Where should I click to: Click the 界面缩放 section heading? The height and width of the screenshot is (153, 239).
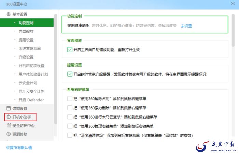coord(74,41)
